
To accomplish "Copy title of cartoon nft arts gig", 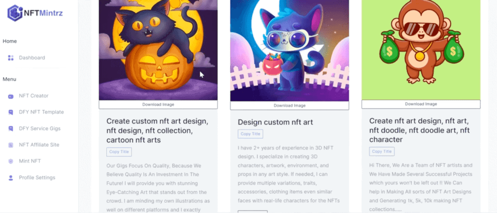I will tap(119, 152).
